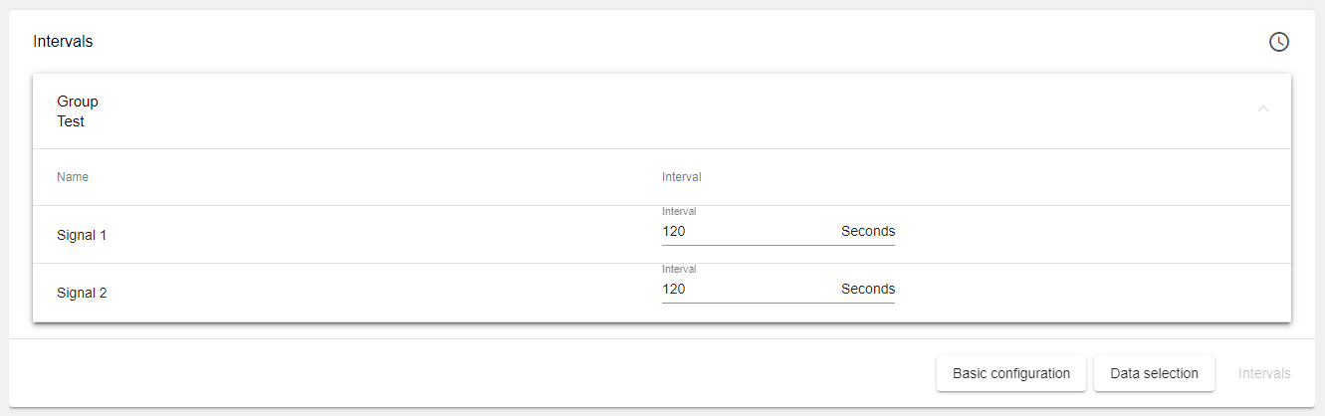Click the Name column header
Viewport: 1325px width, 416px height.
(x=73, y=177)
